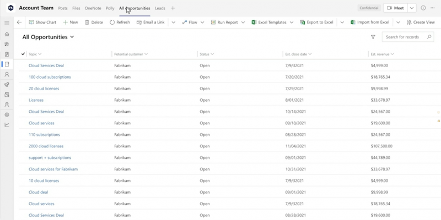Viewport: 441px width, 220px height.
Task: Open the contacts person sidebar icon
Action: coord(7,74)
